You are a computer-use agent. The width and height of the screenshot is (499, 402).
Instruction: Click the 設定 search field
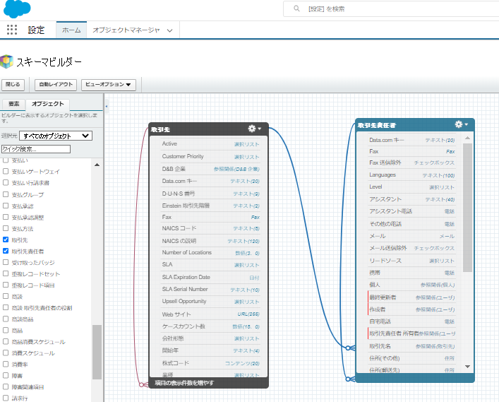click(x=392, y=9)
